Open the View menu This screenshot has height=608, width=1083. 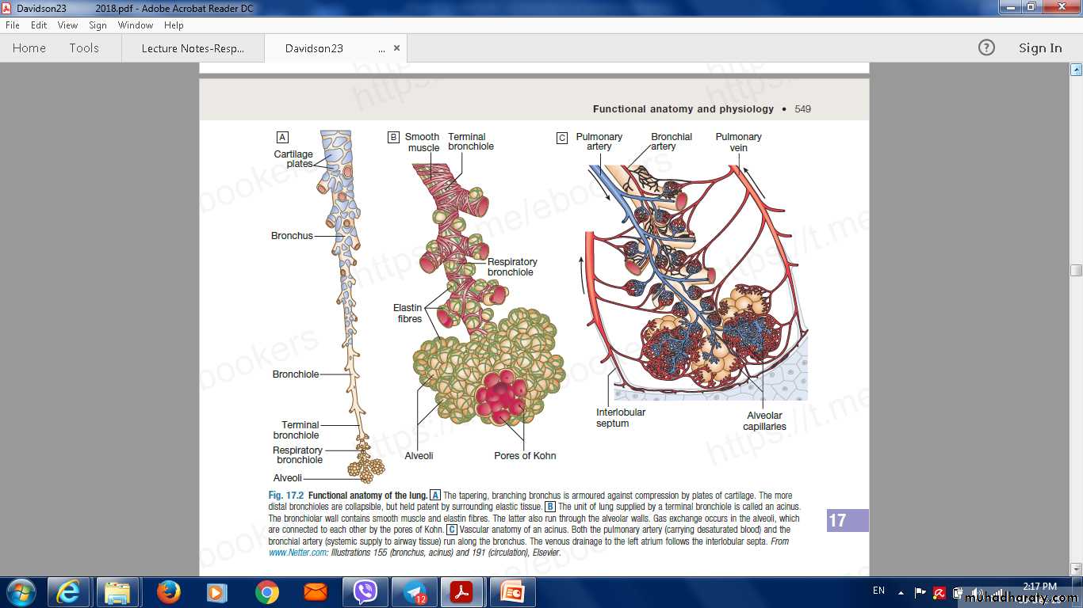pyautogui.click(x=67, y=25)
